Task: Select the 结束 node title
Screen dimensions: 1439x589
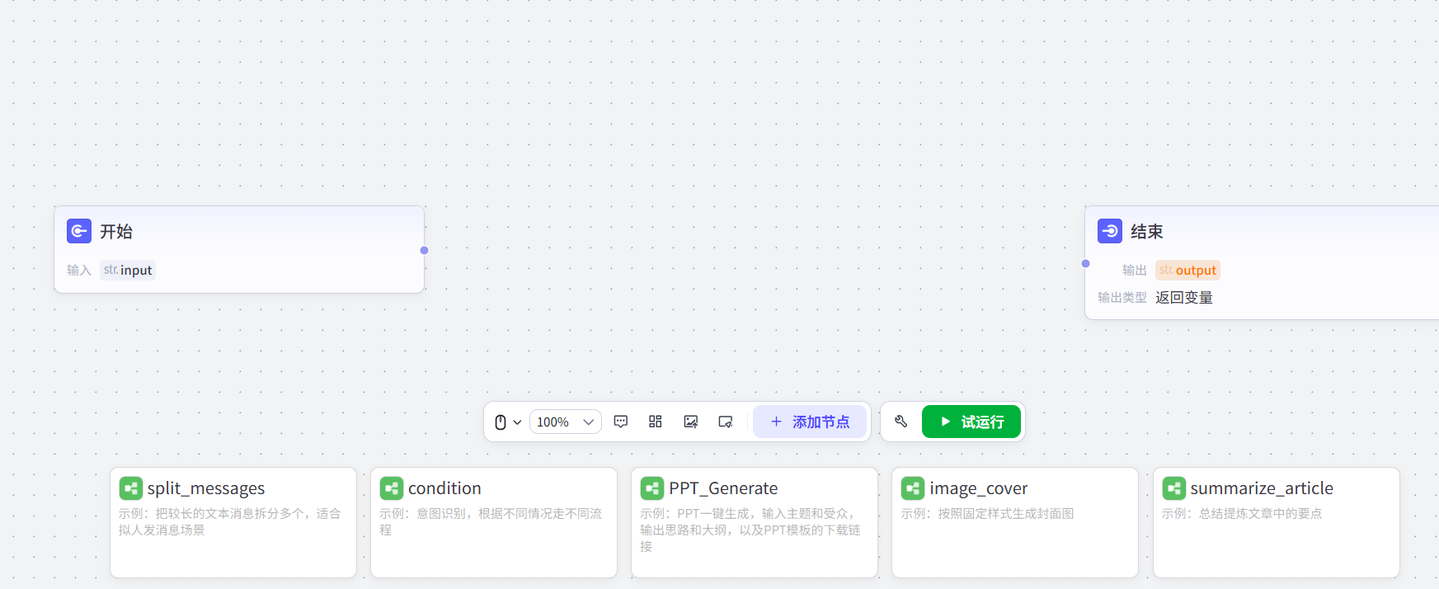Action: (x=1147, y=232)
